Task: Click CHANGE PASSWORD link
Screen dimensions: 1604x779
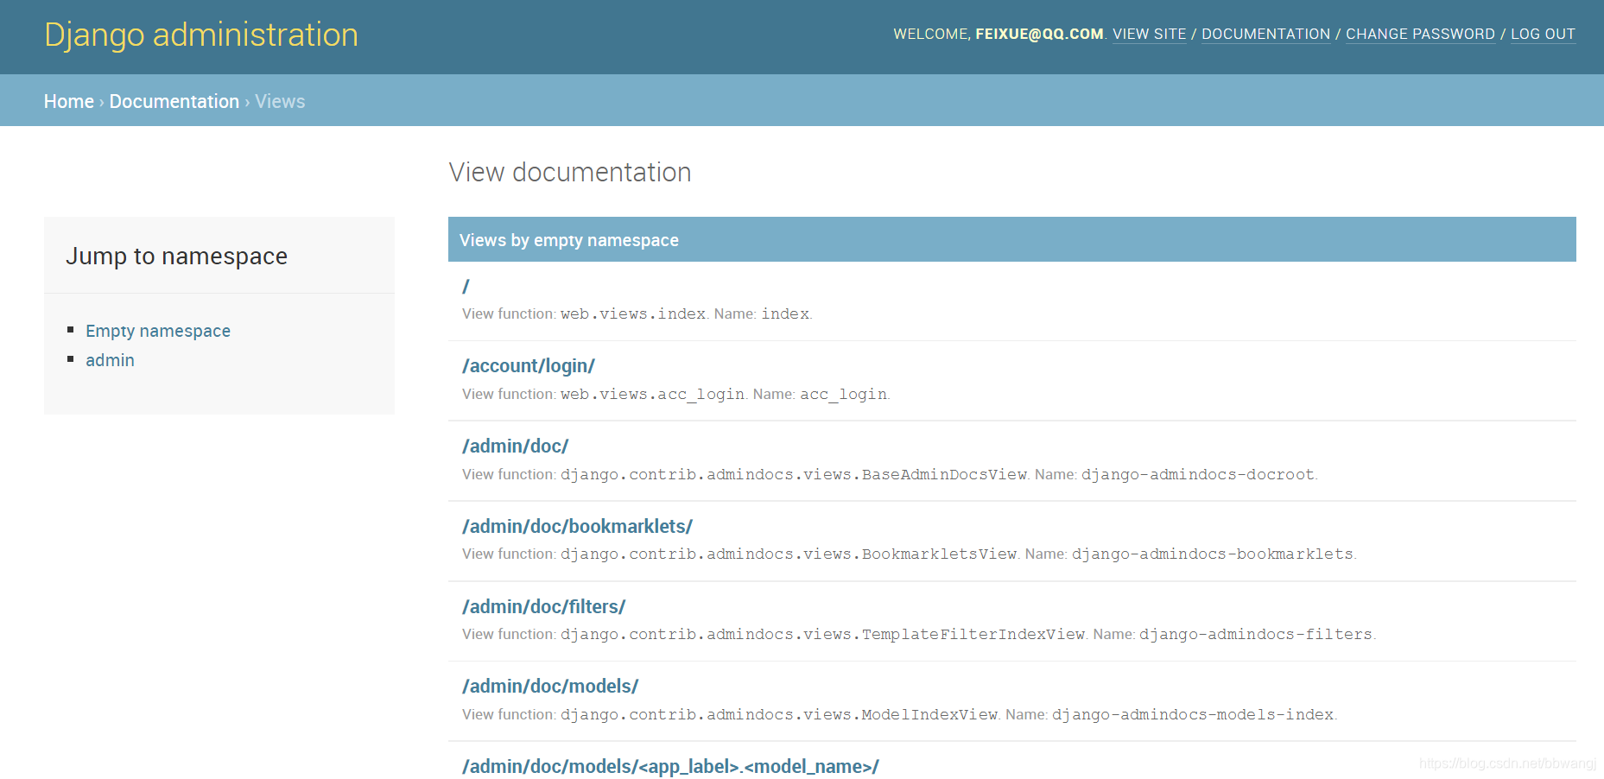Action: coord(1419,35)
